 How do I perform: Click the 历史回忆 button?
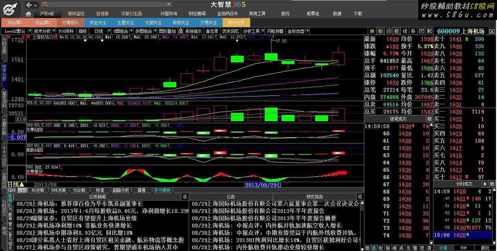(x=231, y=31)
